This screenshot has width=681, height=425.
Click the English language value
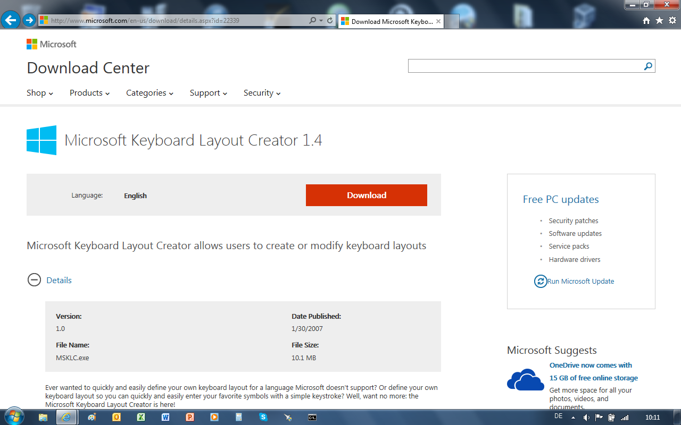point(135,195)
